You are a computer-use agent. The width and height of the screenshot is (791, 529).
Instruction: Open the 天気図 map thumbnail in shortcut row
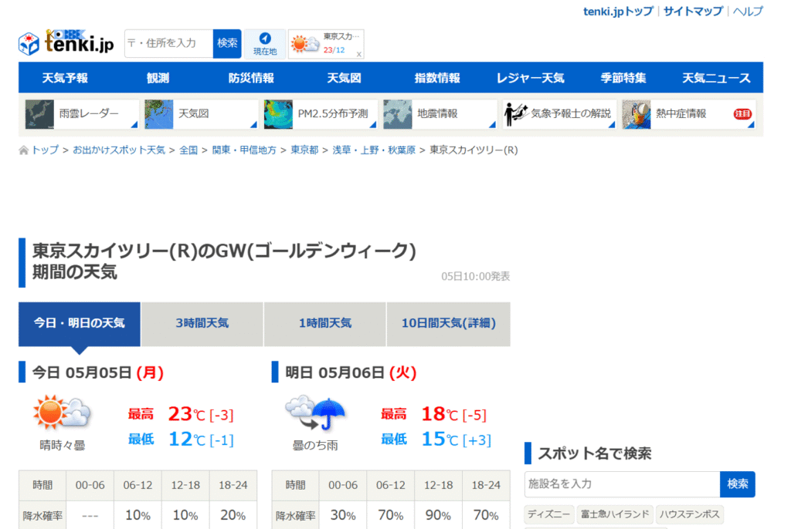tap(159, 114)
